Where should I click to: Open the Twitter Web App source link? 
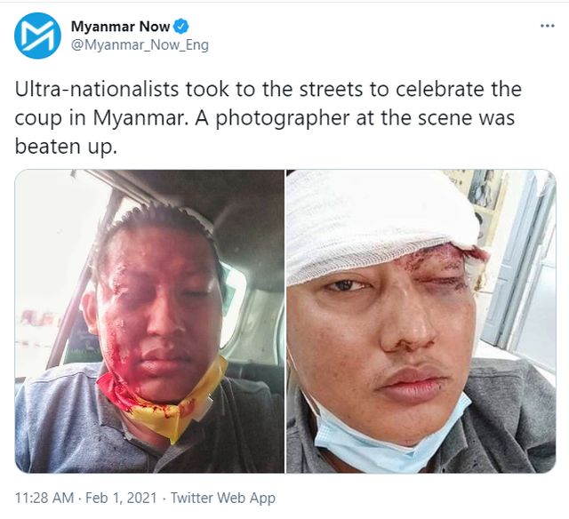point(223,498)
